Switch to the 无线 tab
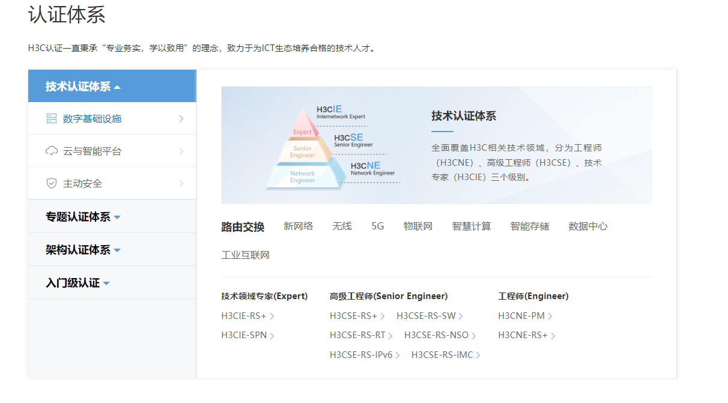Viewport: 728px width, 403px height. pyautogui.click(x=342, y=226)
